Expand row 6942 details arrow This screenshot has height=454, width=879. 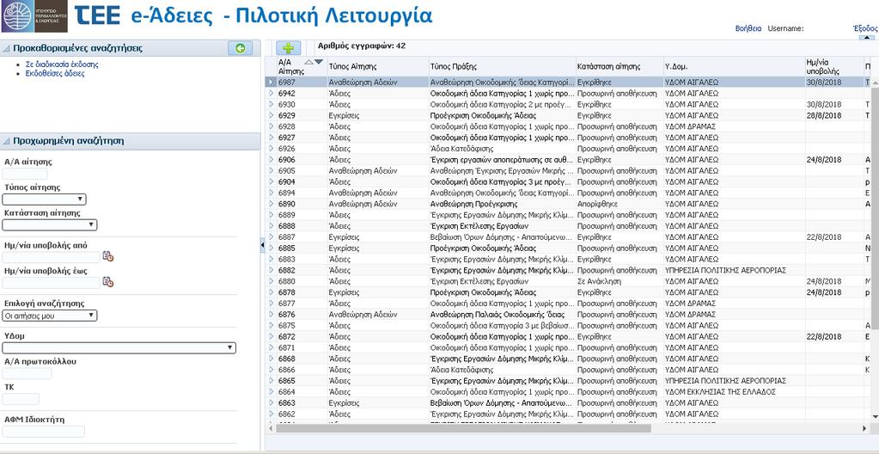click(271, 93)
